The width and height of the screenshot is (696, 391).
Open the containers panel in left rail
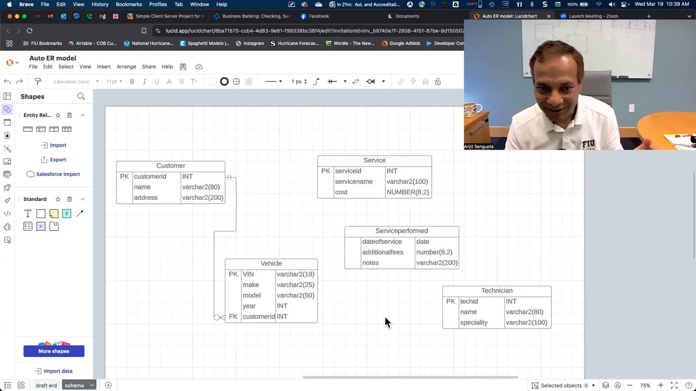[7, 123]
